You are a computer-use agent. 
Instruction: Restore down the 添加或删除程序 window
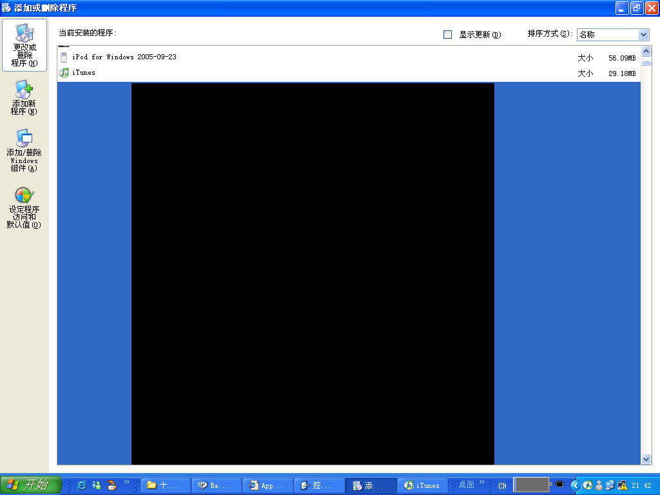[636, 8]
